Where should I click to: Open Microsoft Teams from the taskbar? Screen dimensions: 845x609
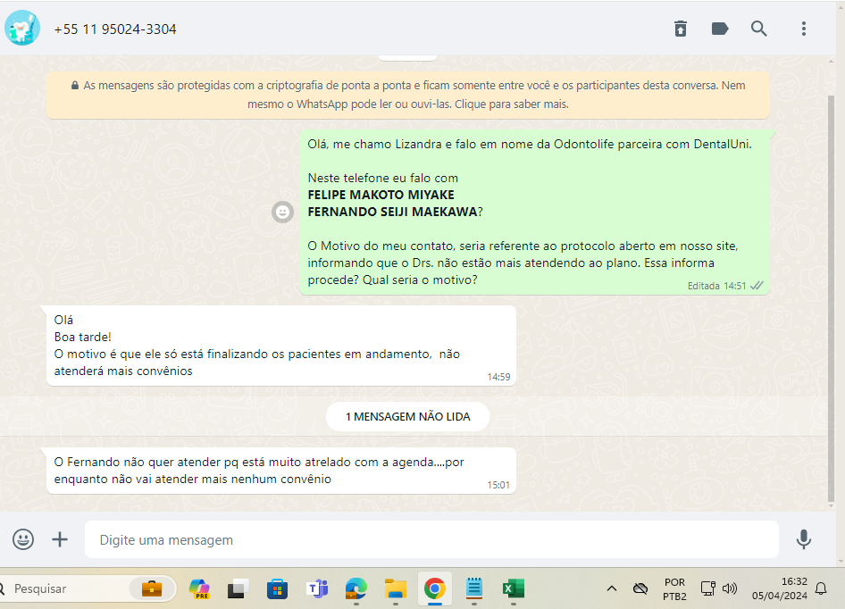(x=317, y=588)
